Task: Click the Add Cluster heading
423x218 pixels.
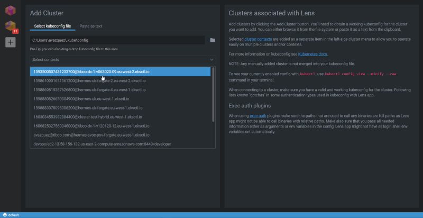Action: [x=47, y=13]
